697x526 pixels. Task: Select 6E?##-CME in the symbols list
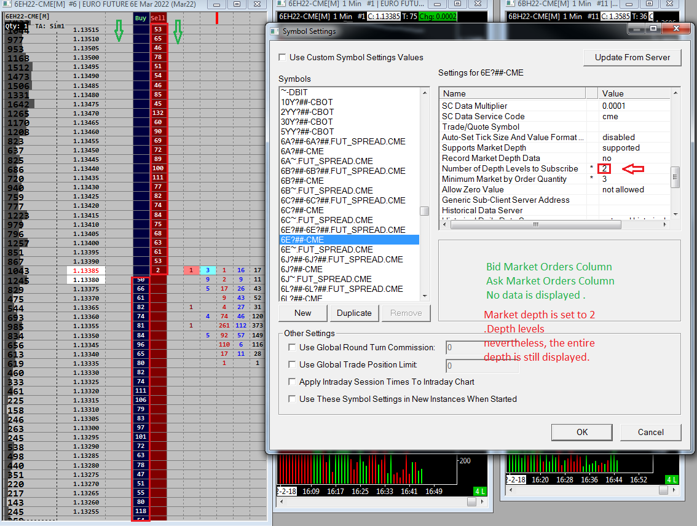[302, 240]
